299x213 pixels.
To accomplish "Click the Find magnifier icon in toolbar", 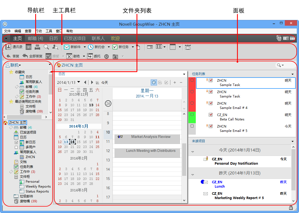I will pyautogui.click(x=46, y=47).
